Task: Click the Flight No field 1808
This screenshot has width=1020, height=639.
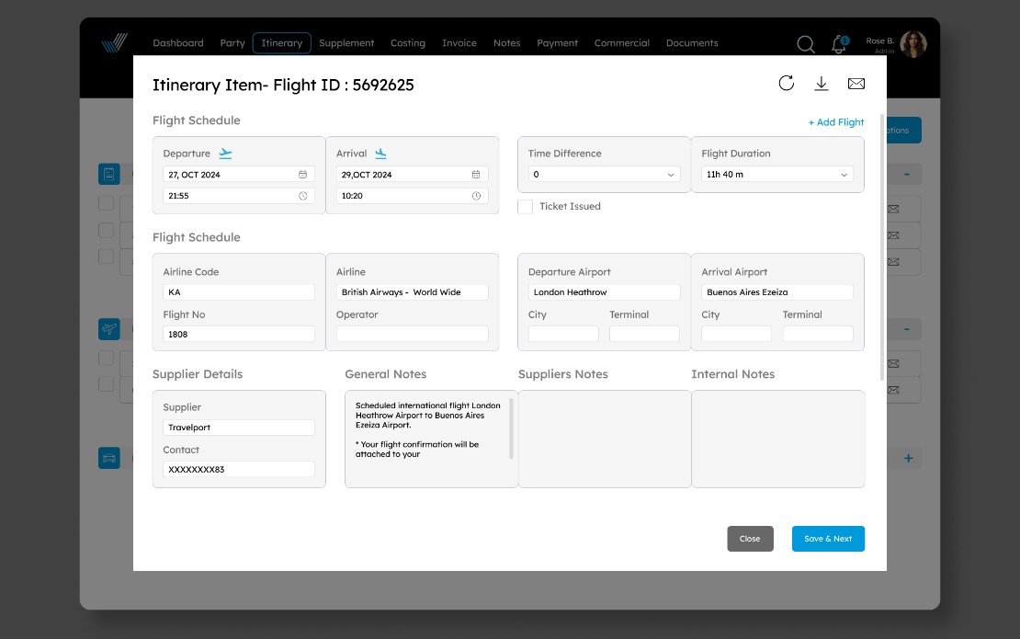Action: coord(239,334)
